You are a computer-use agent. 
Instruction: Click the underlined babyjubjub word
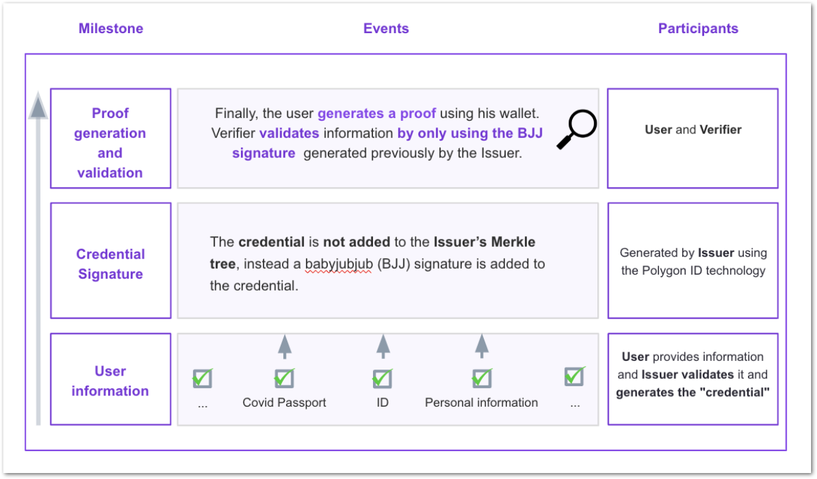coord(338,264)
